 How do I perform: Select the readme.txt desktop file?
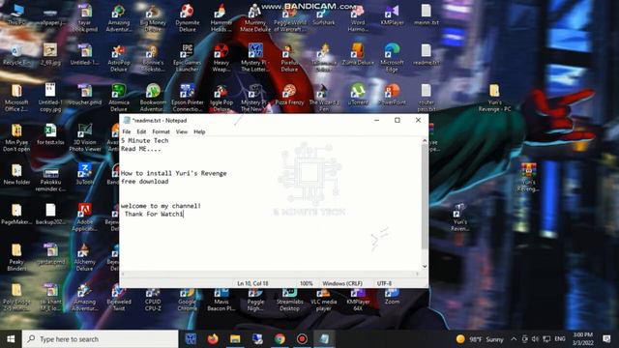click(427, 55)
